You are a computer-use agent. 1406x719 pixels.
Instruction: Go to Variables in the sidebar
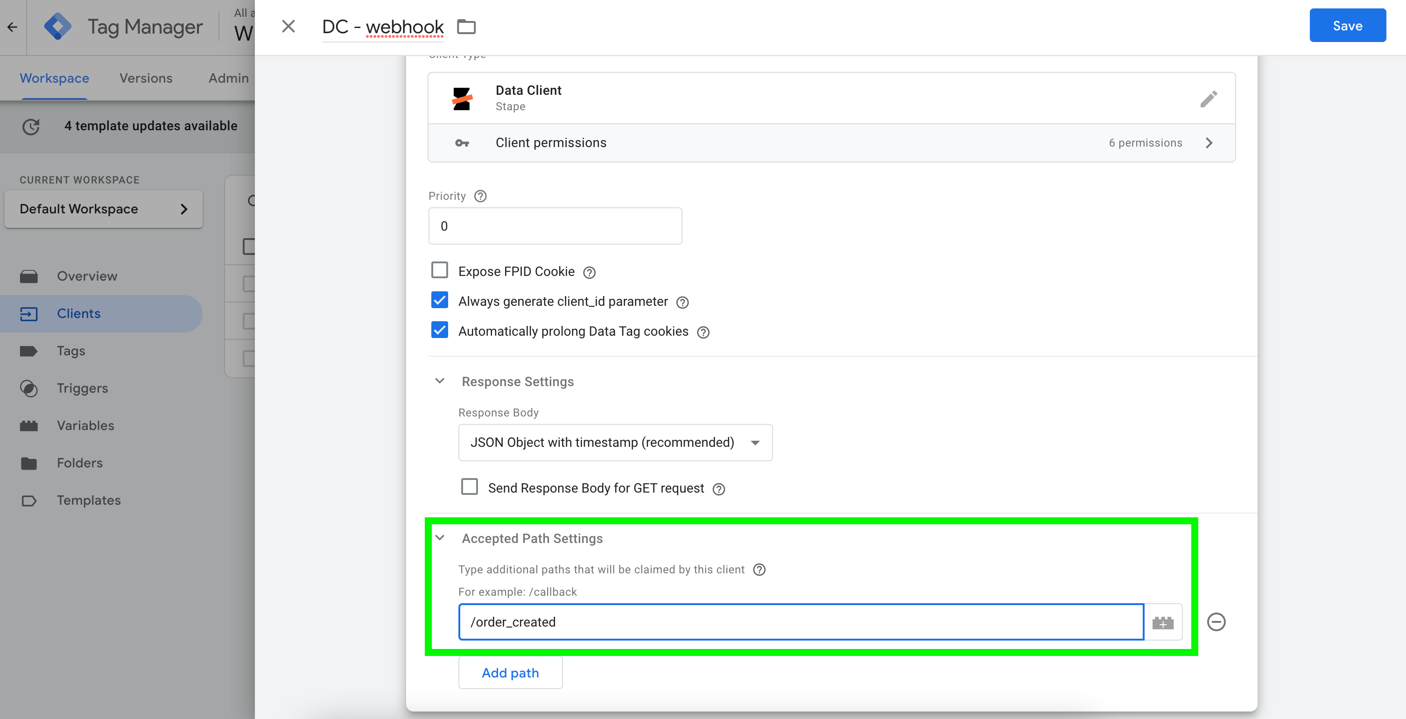[x=101, y=425]
